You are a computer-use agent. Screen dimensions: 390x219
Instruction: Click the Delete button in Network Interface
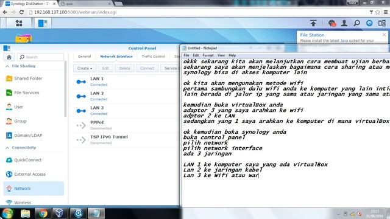tap(124, 68)
